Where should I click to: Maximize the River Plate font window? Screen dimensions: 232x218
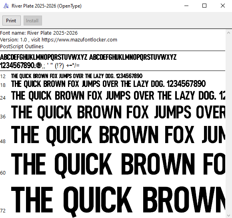pyautogui.click(x=204, y=6)
